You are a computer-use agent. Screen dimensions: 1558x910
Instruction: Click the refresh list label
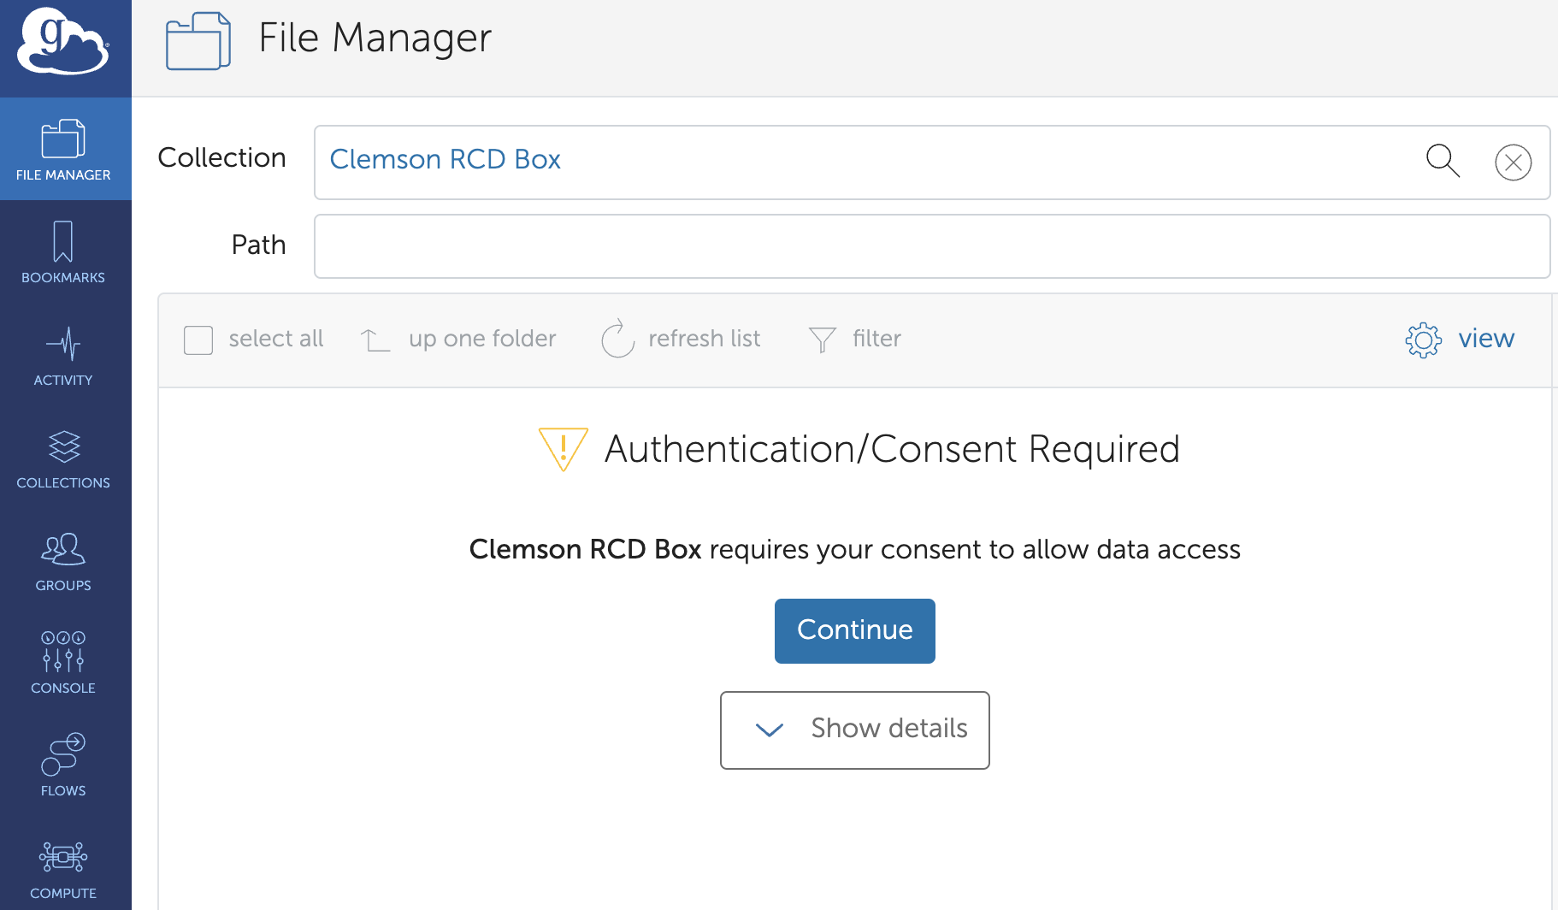click(704, 339)
